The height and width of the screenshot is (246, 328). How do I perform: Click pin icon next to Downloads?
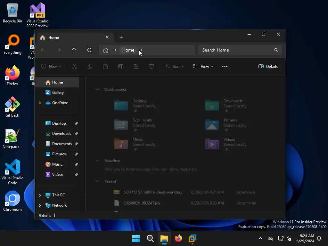pos(76,134)
